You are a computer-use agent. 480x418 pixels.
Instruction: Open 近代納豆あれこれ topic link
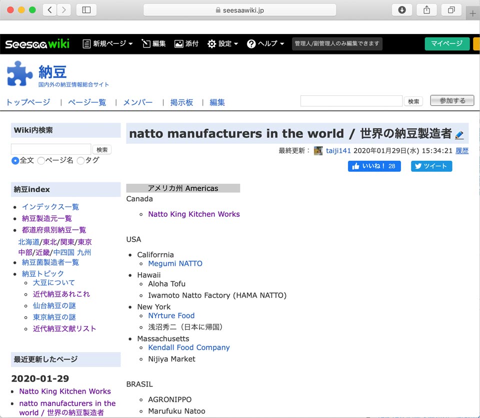click(x=61, y=294)
